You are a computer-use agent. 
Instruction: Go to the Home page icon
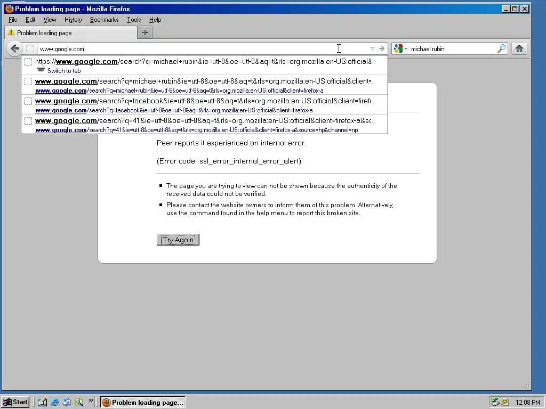coord(519,48)
